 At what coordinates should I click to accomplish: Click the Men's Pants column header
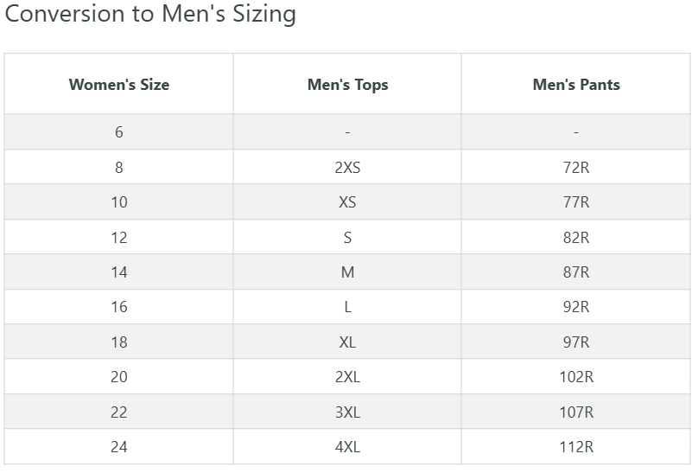click(x=576, y=85)
